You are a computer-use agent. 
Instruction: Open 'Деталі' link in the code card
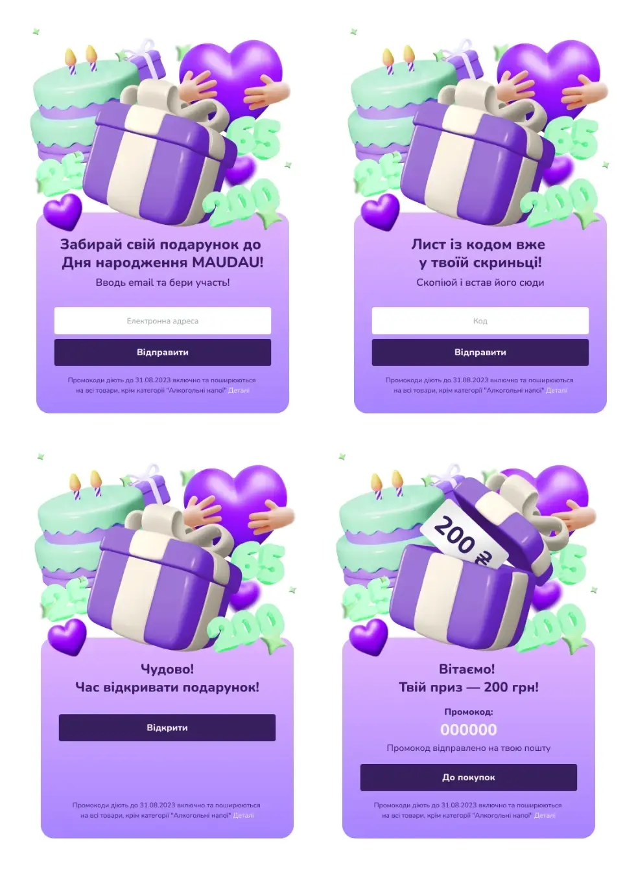coord(556,391)
